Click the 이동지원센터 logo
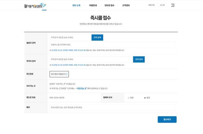Screen dimensions: 203x134 (x=35, y=5)
